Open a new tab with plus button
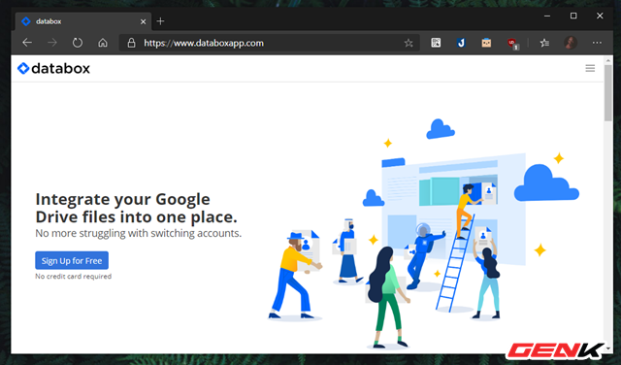Screen dimensions: 621x365 [x=160, y=21]
